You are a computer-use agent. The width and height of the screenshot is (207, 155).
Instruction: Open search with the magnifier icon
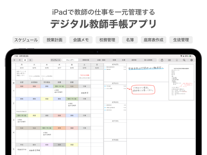[184, 60]
